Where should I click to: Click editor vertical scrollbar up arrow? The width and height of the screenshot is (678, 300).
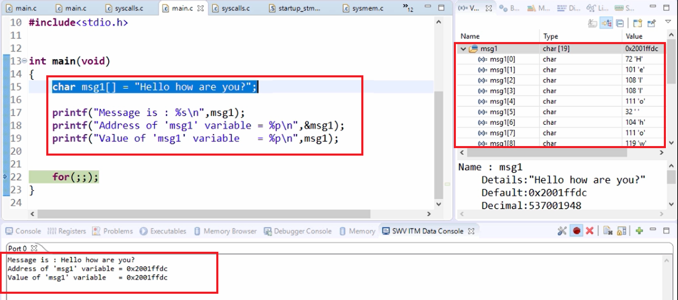coord(438,22)
